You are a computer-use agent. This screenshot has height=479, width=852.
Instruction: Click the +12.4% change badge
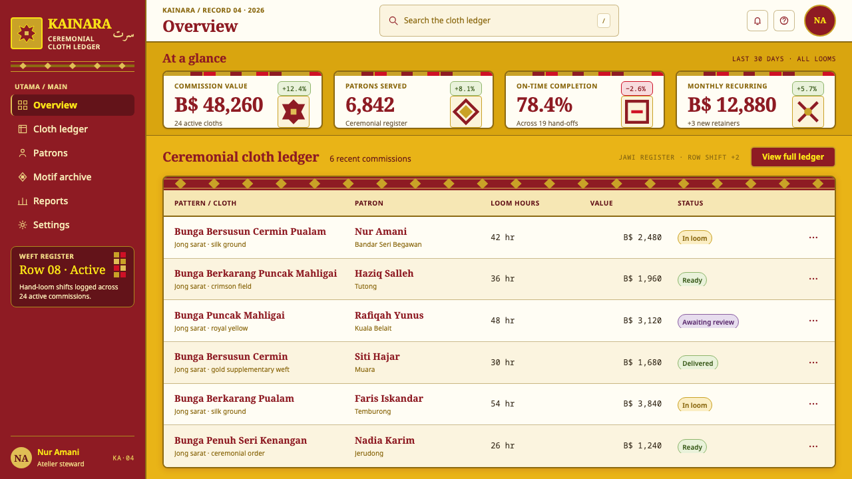tap(294, 88)
